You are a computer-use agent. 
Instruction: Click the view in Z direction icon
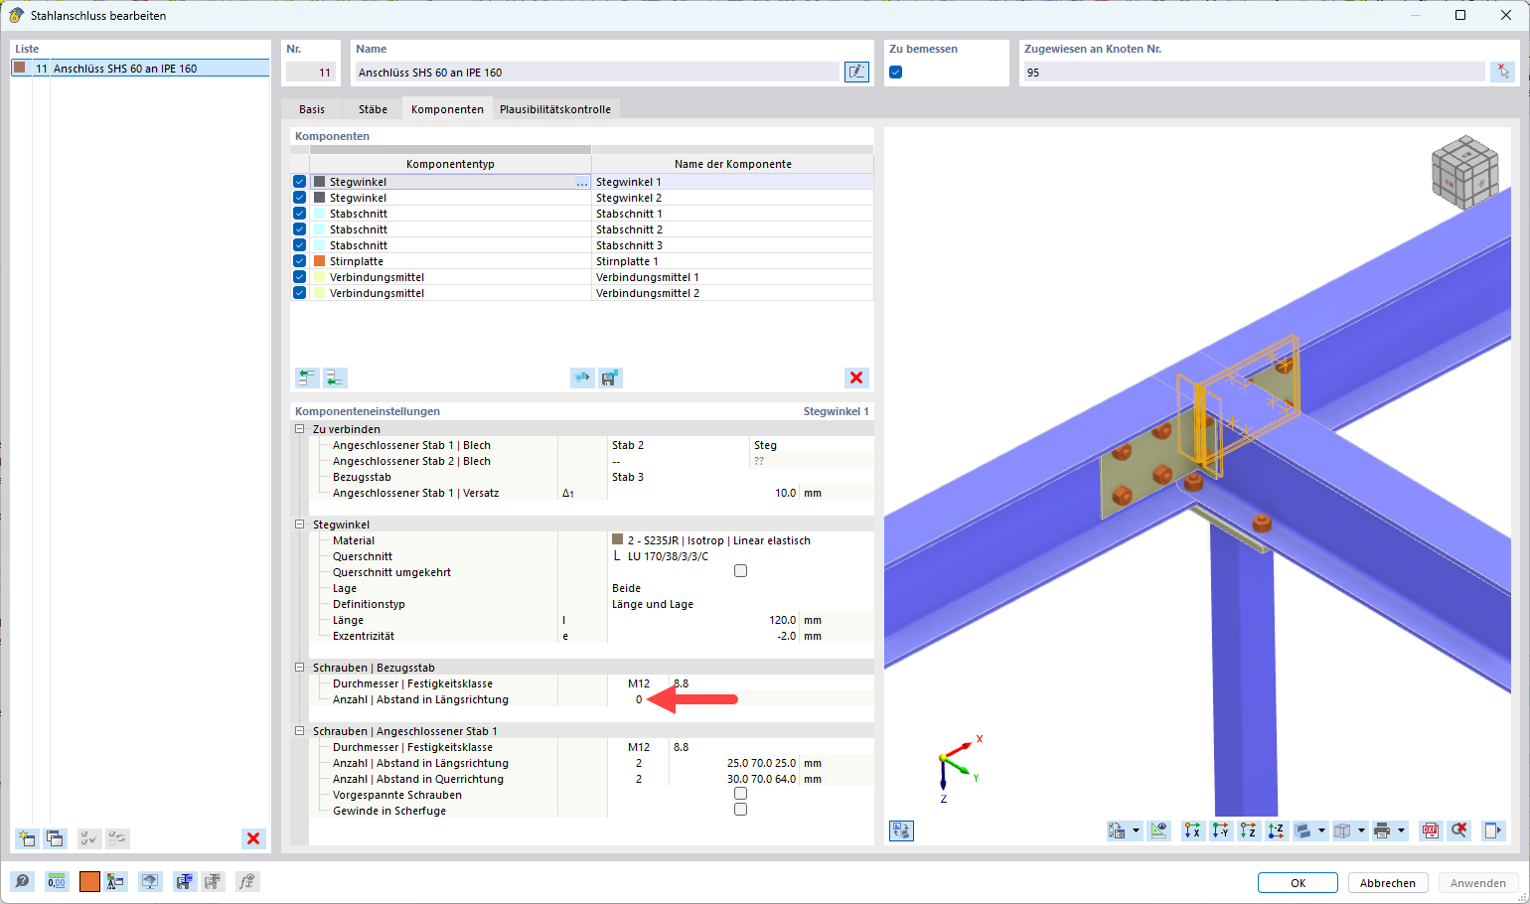pos(1249,830)
